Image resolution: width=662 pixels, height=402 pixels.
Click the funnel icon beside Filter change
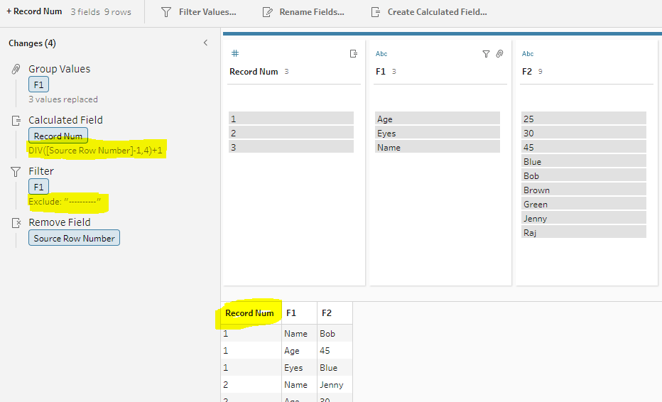[x=16, y=171]
